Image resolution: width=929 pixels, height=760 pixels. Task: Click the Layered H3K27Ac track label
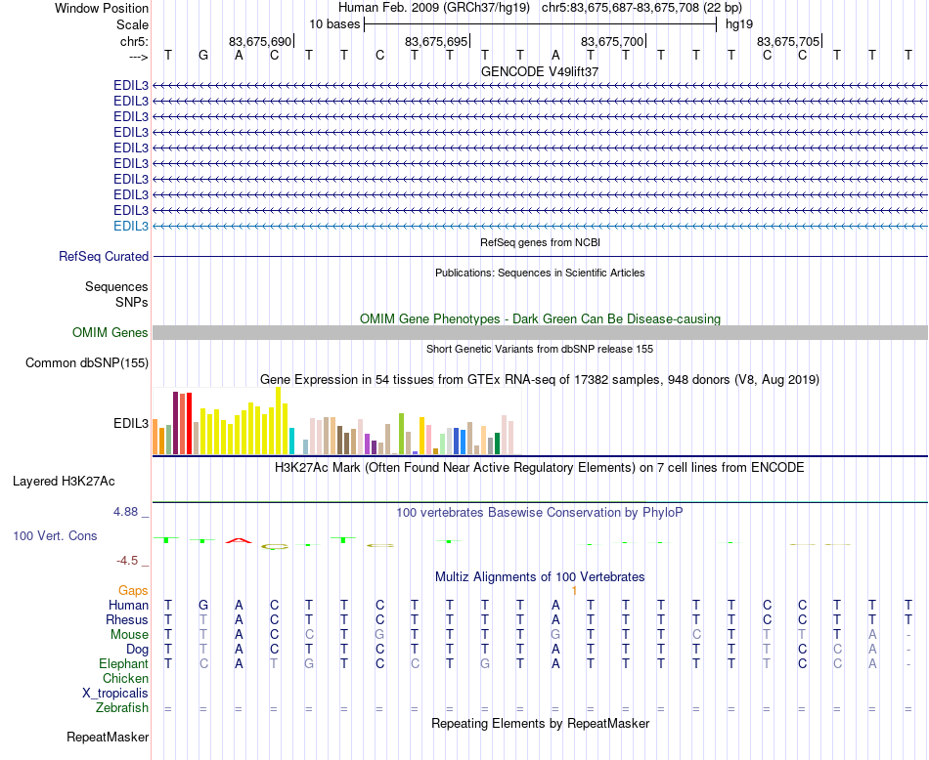pyautogui.click(x=64, y=482)
